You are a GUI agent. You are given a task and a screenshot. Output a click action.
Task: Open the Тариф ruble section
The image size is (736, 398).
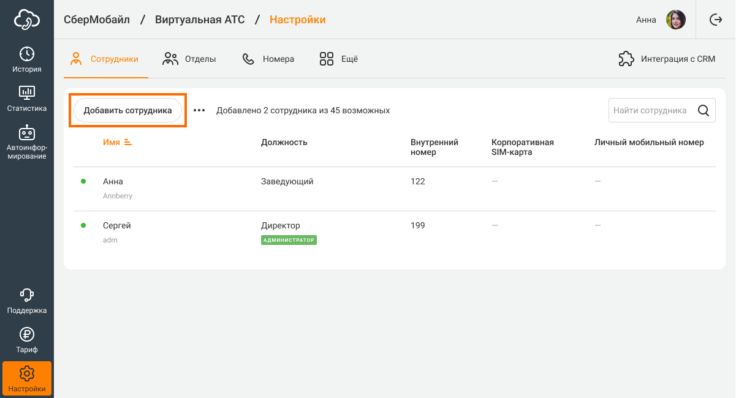coord(27,340)
